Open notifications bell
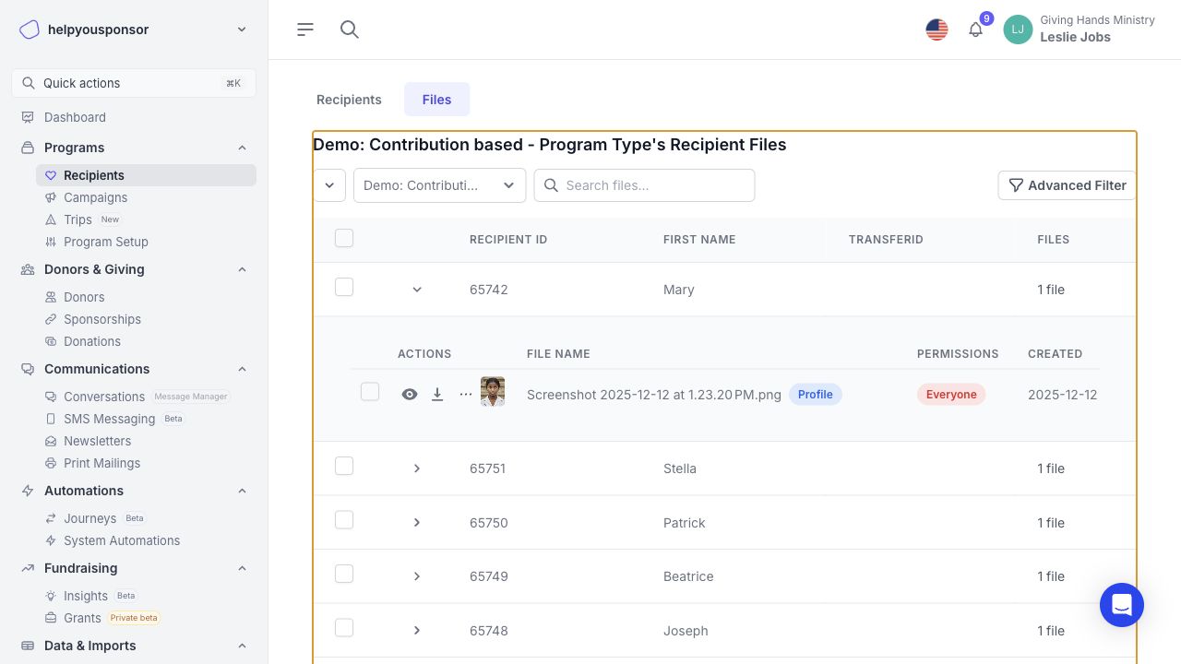This screenshot has height=664, width=1181. point(975,30)
